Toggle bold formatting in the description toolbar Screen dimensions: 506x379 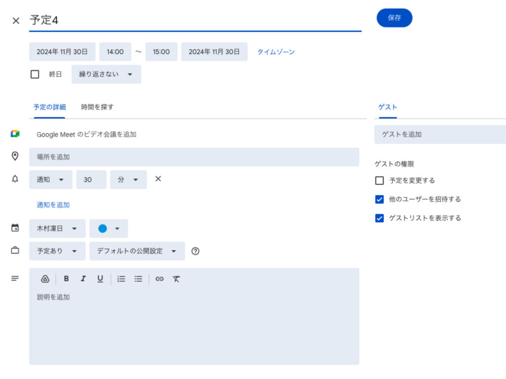pyautogui.click(x=66, y=279)
